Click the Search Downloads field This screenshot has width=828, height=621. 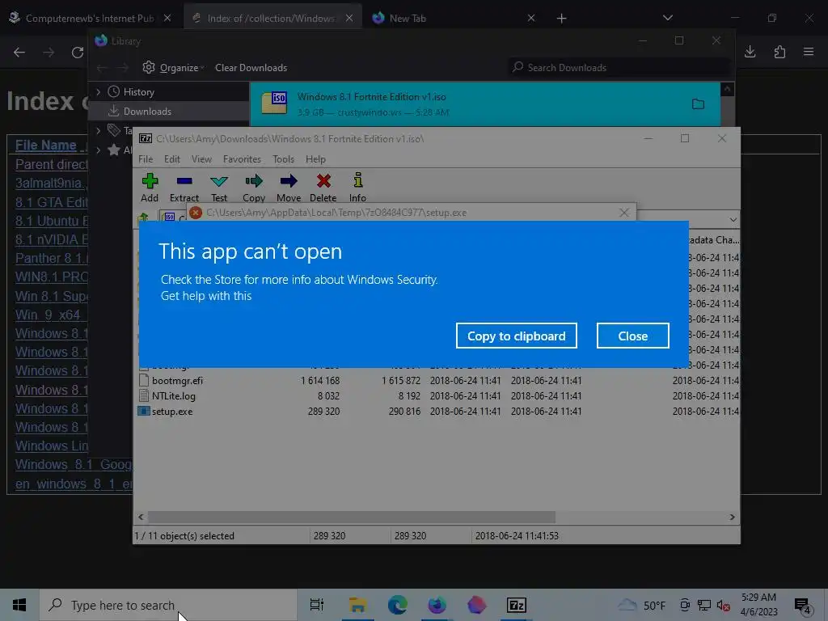(x=619, y=68)
